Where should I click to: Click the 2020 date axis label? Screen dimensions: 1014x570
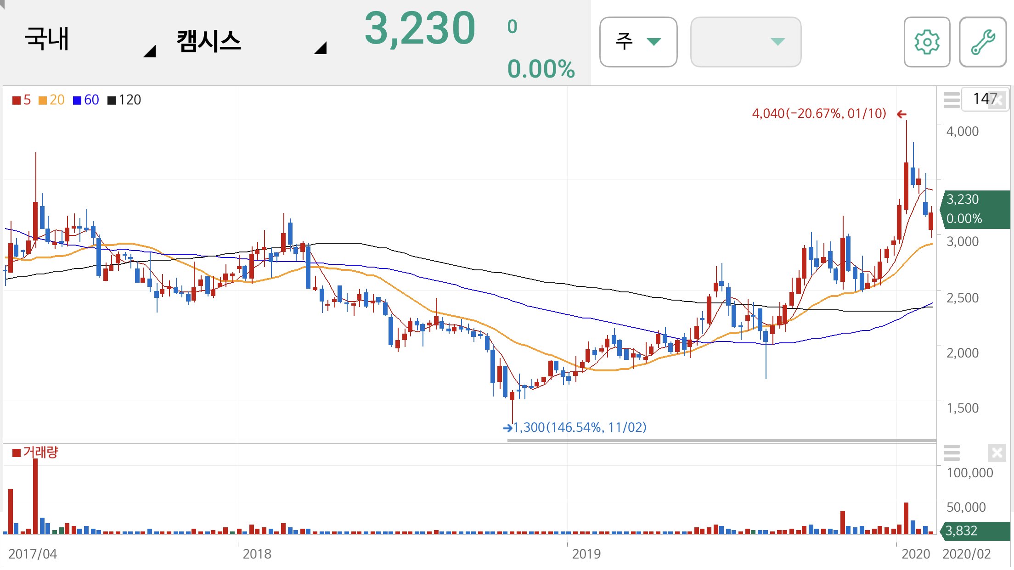pyautogui.click(x=916, y=554)
